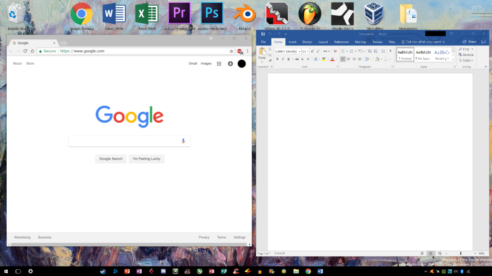Open Text Effects icon in Font group
492x276 pixels.
point(316,59)
